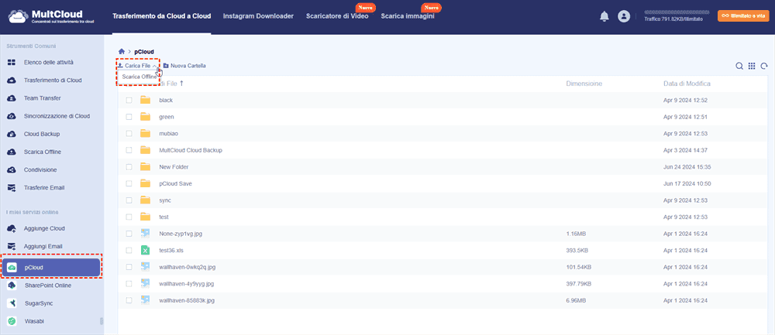Click the green folder icon
Screen dimensions: 775x335
tap(145, 117)
